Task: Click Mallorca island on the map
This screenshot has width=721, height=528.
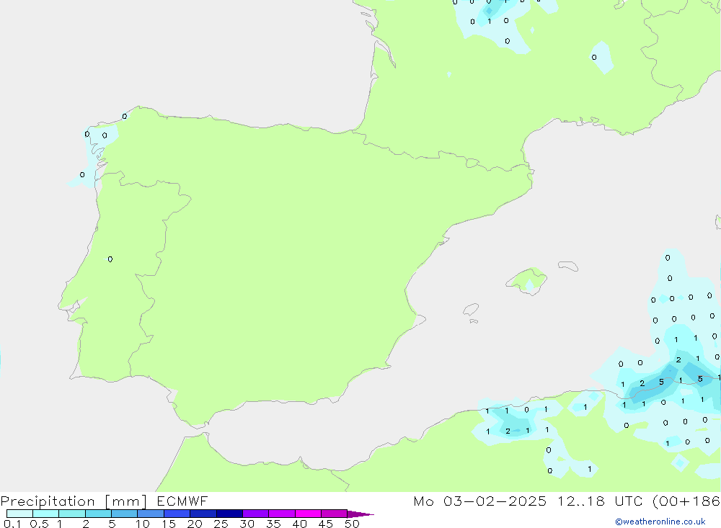Action: pos(528,280)
